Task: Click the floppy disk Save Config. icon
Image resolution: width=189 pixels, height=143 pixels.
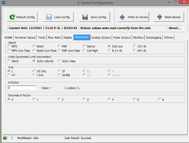Action: [x=85, y=17]
